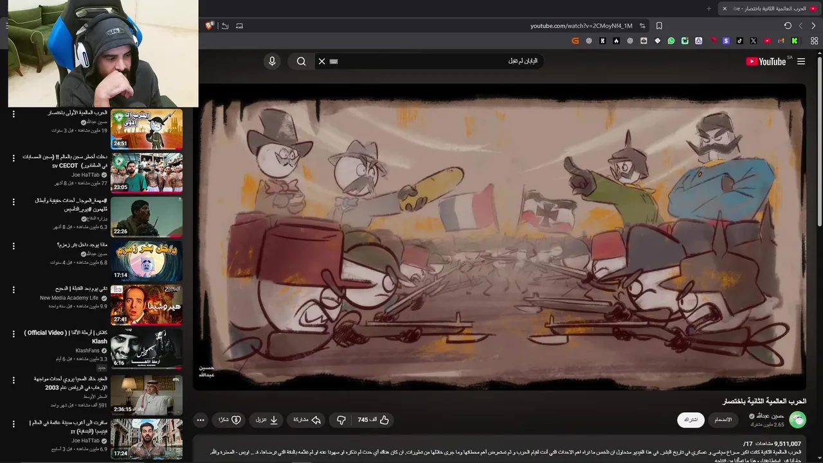Open the cast/screen icon in address bar
This screenshot has width=823, height=463.
coord(240,26)
